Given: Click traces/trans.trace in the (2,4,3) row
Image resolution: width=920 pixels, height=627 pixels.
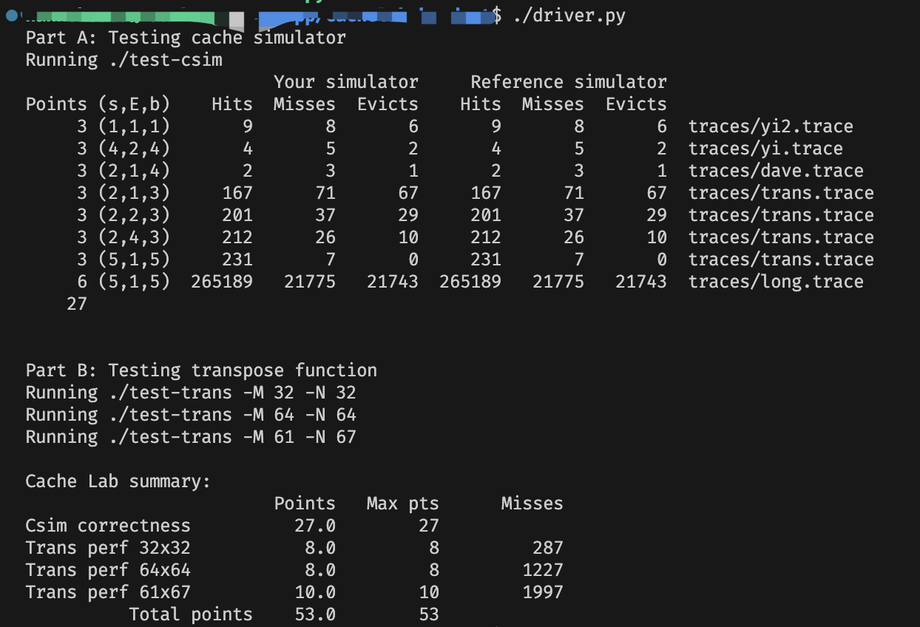Looking at the screenshot, I should click(x=780, y=237).
